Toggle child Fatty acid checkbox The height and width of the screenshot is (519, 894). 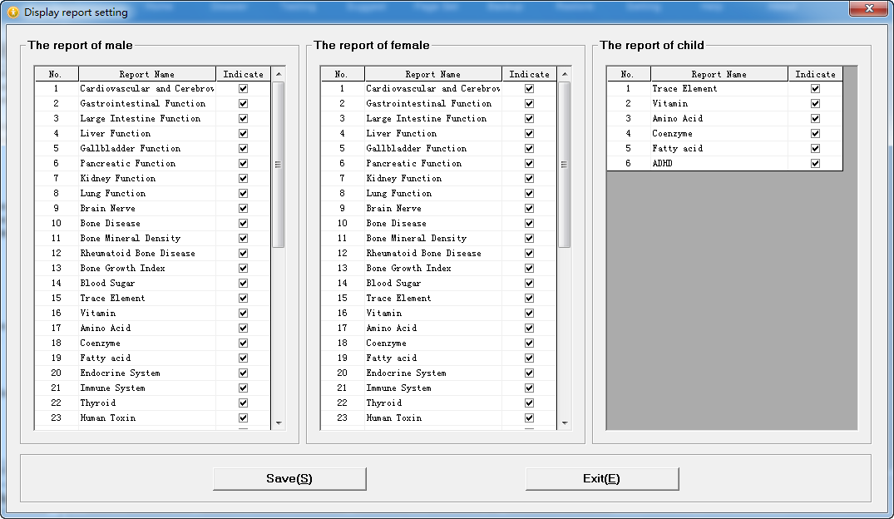[x=815, y=148]
